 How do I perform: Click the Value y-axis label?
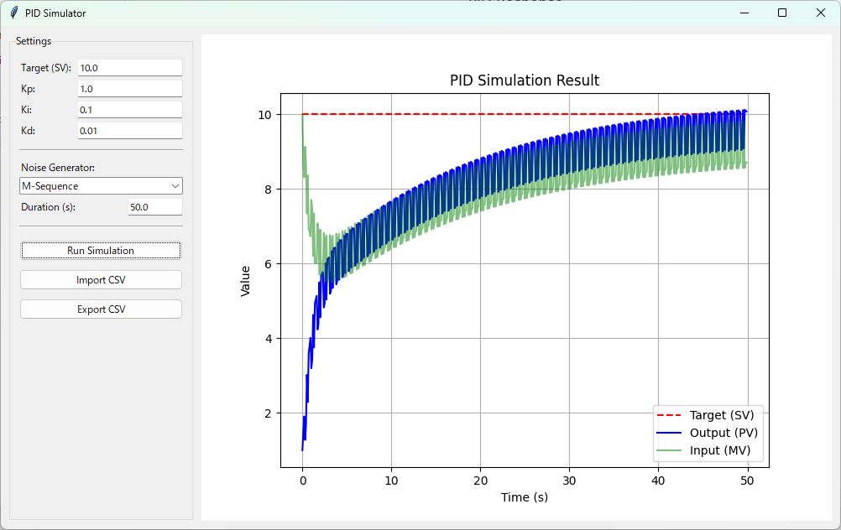pyautogui.click(x=246, y=281)
